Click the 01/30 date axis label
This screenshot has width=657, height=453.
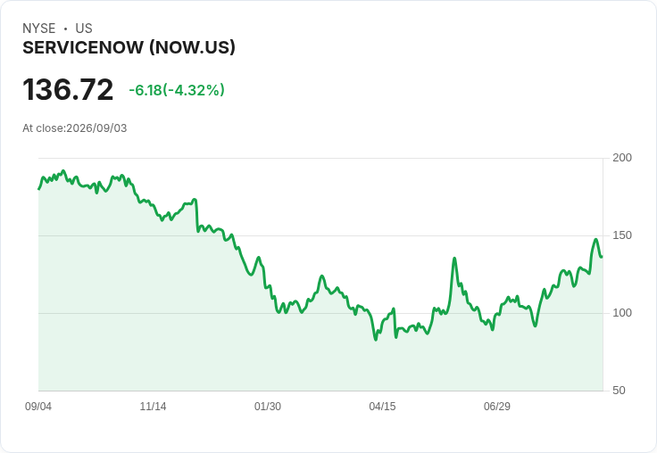tap(268, 406)
